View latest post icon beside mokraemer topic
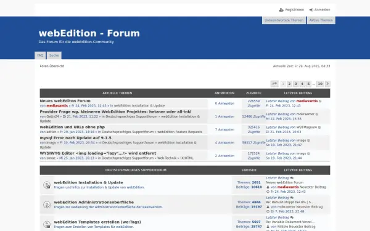This screenshot has width=370, height=231. tap(317, 115)
